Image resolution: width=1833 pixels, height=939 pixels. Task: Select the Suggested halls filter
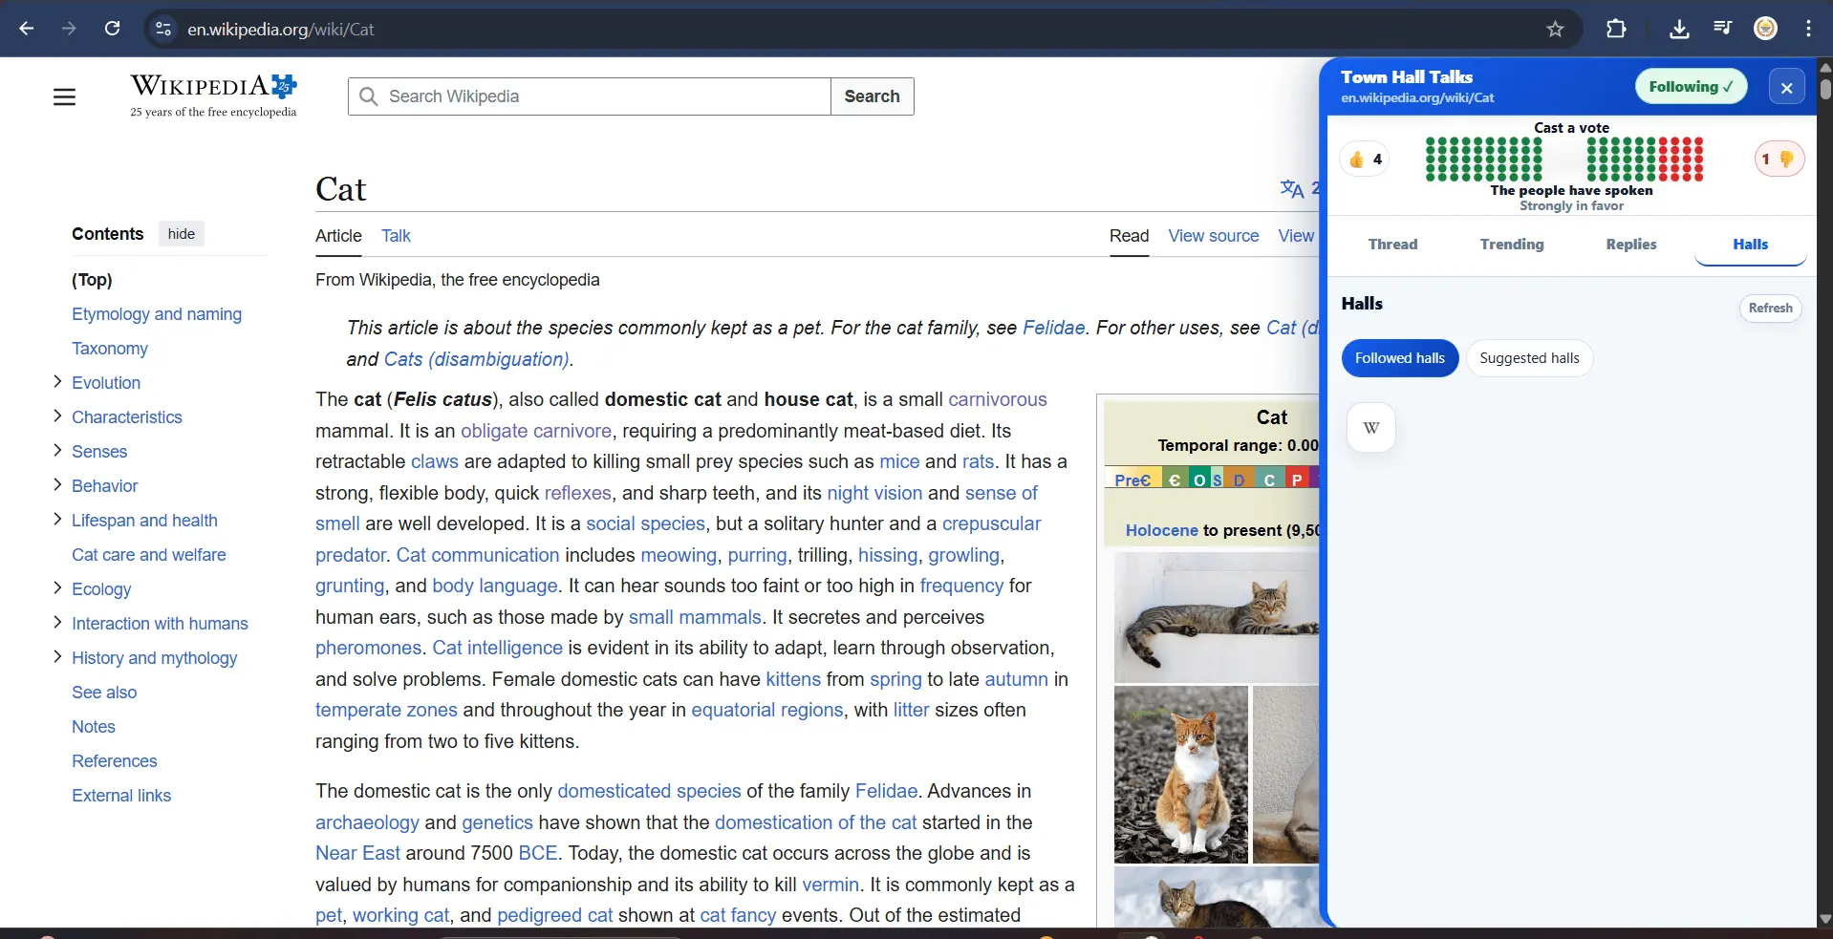click(1529, 358)
